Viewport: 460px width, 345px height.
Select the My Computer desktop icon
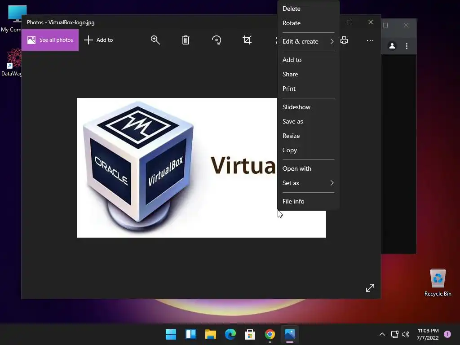[x=12, y=18]
